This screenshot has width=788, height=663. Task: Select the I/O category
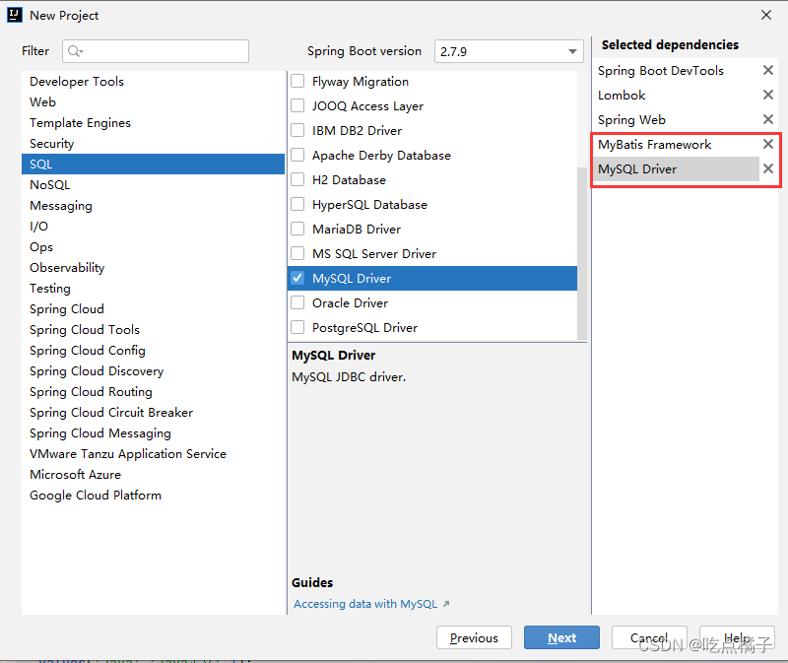153,227
